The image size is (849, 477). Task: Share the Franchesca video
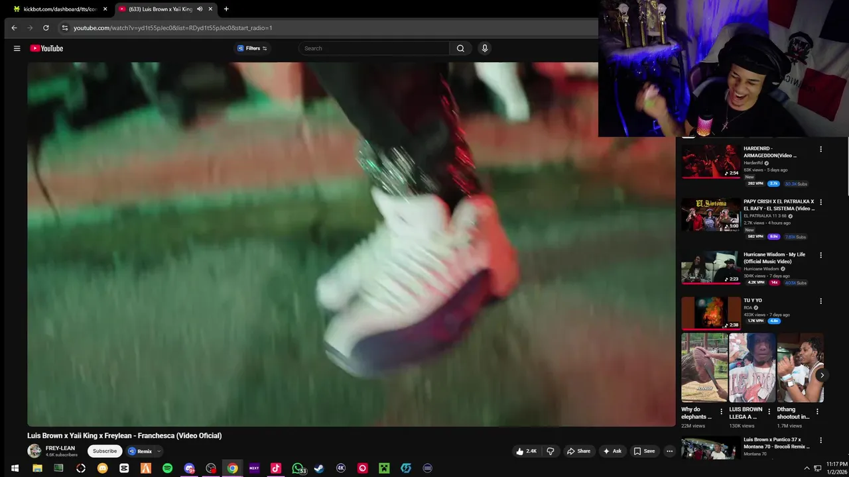[x=578, y=451]
